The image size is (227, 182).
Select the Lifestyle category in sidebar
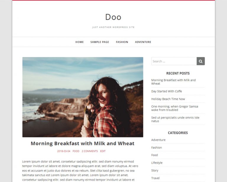click(x=157, y=163)
